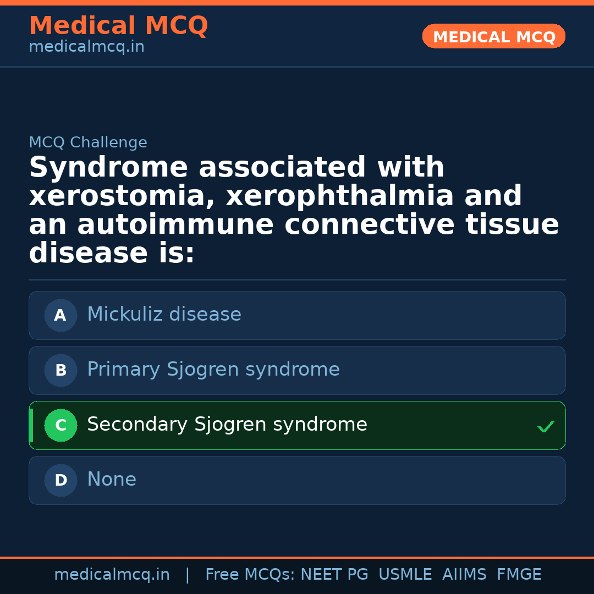Pick the Secondary Sjogren syndrome answer text
Viewport: 594px width, 594px height.
click(x=227, y=425)
